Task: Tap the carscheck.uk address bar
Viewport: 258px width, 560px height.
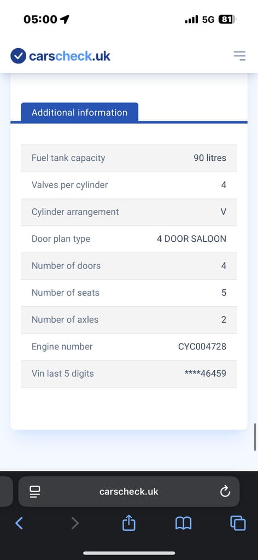Action: click(129, 492)
